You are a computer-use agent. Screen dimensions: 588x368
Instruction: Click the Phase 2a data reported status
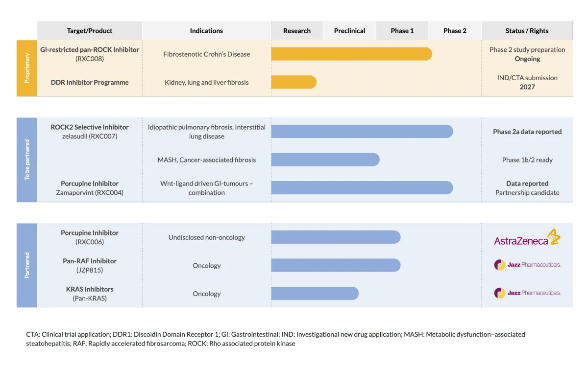[x=527, y=132]
